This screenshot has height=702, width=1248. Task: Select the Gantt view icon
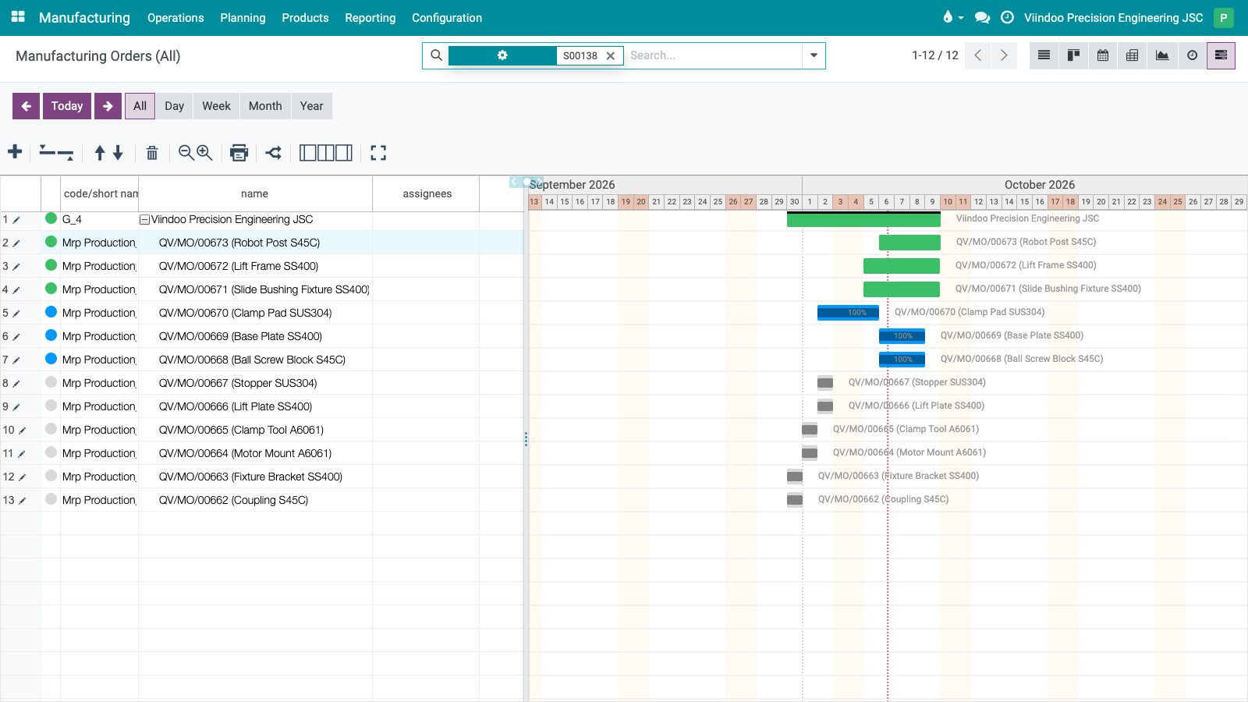[x=1221, y=55]
